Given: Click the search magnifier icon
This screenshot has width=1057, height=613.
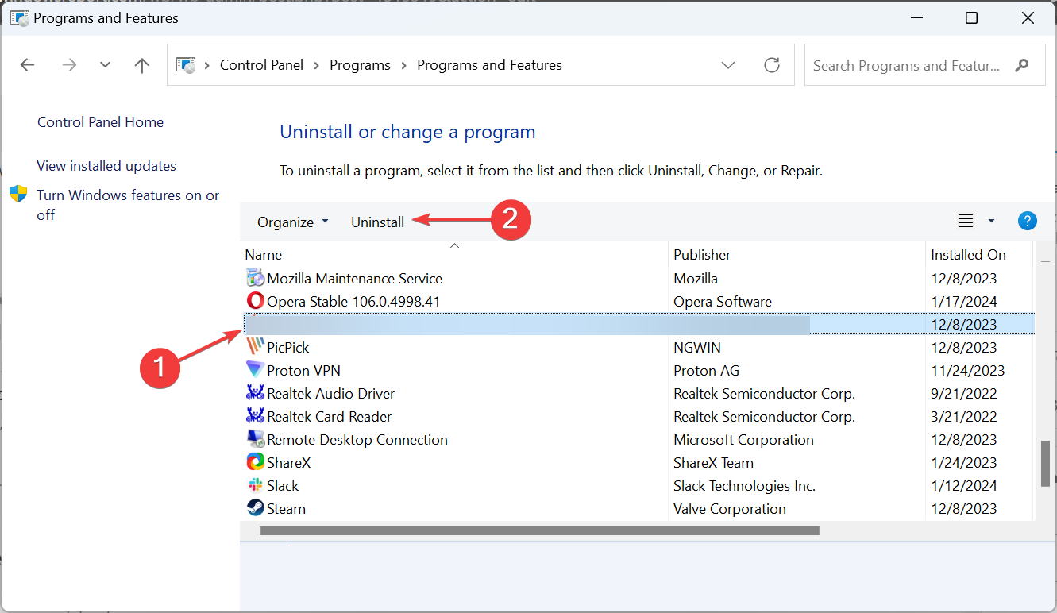Looking at the screenshot, I should (1022, 66).
